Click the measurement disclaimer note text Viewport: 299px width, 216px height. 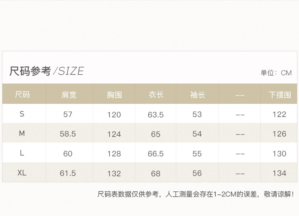[196, 194]
